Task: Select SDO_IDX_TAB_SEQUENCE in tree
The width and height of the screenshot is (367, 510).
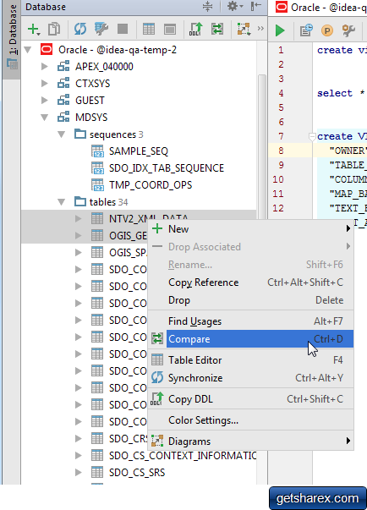Action: point(167,168)
